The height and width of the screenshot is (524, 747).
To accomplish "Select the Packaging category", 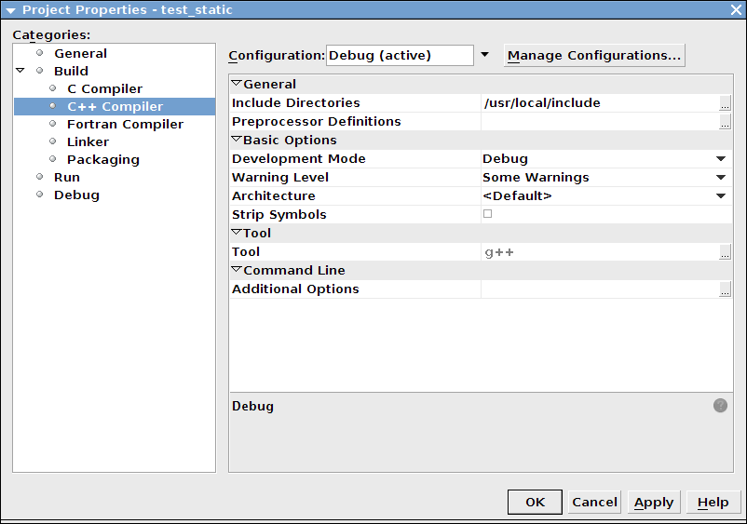I will pyautogui.click(x=102, y=159).
